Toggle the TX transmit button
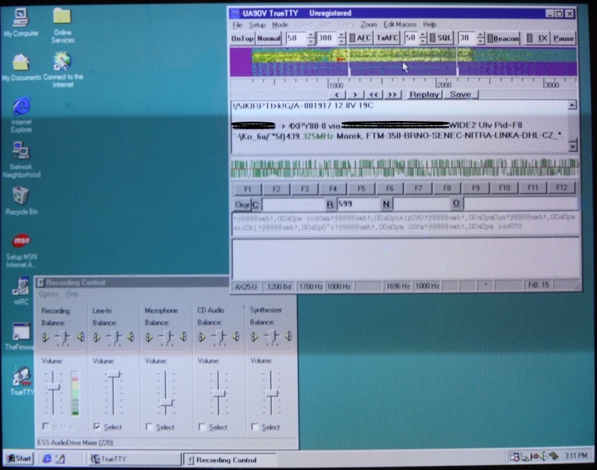Image resolution: width=597 pixels, height=470 pixels. [536, 38]
